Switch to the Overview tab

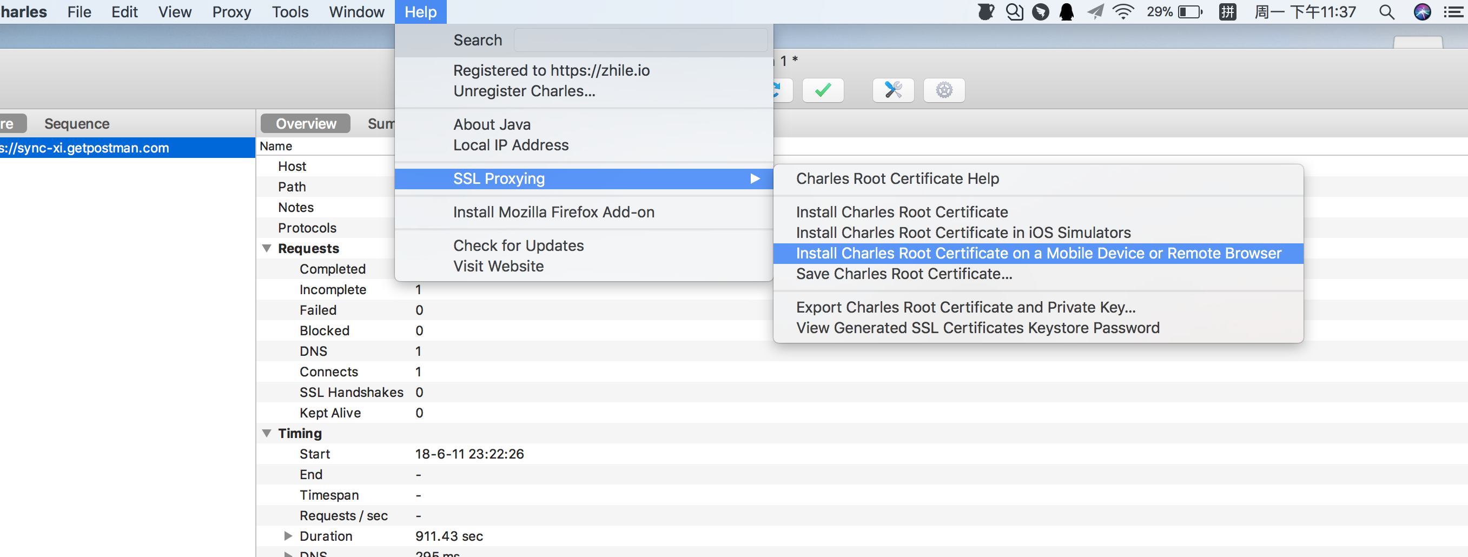pos(306,124)
